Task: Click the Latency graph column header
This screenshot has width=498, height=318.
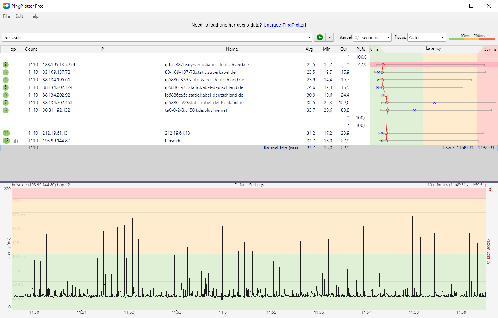Action: pyautogui.click(x=433, y=49)
